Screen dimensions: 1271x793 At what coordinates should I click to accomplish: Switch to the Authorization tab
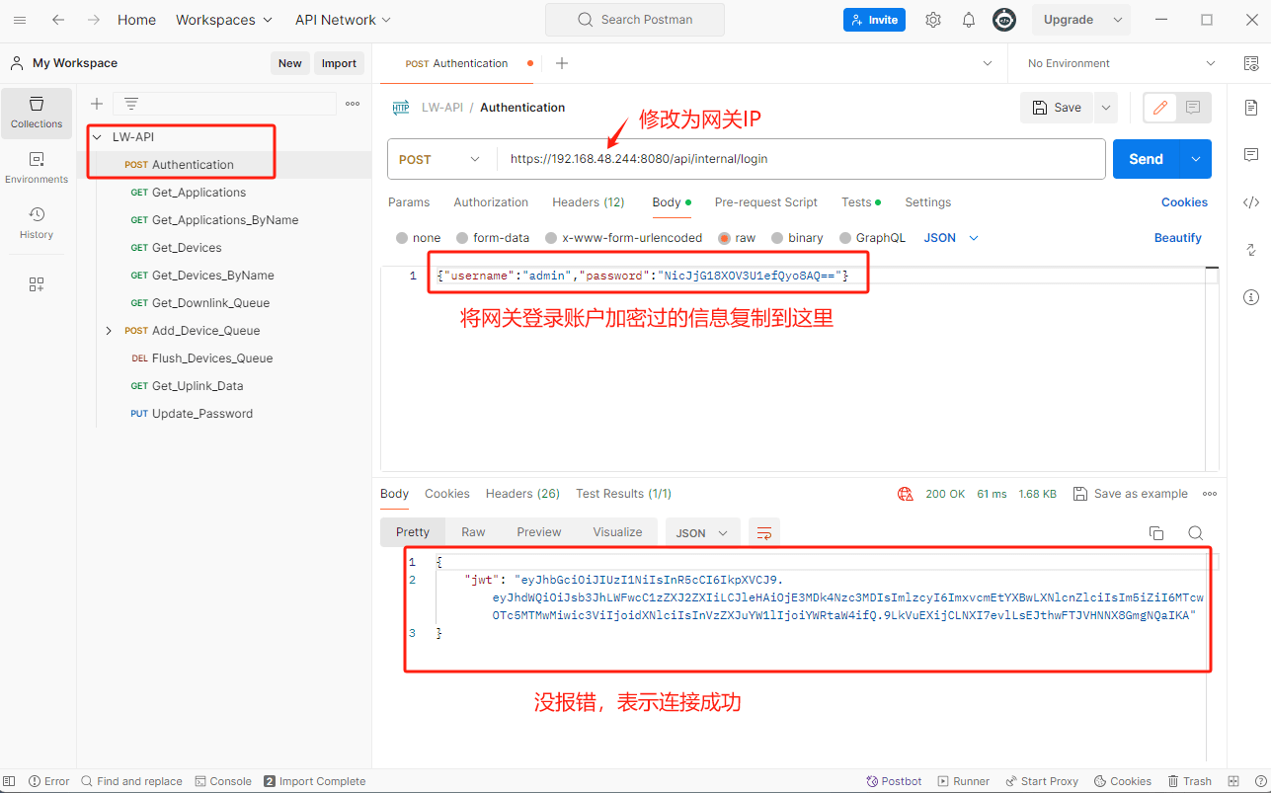(x=491, y=202)
